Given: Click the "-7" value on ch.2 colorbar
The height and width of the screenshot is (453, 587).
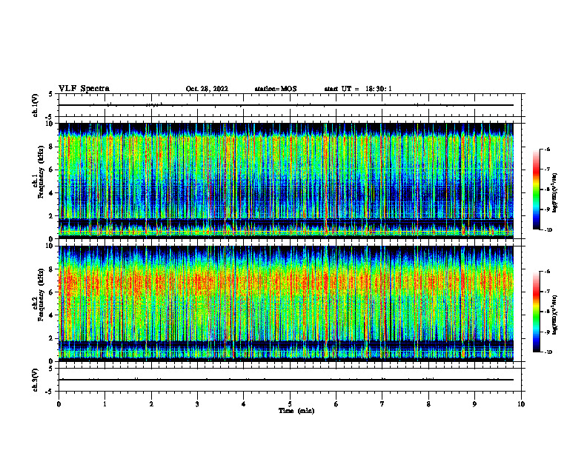Looking at the screenshot, I should pyautogui.click(x=547, y=292).
